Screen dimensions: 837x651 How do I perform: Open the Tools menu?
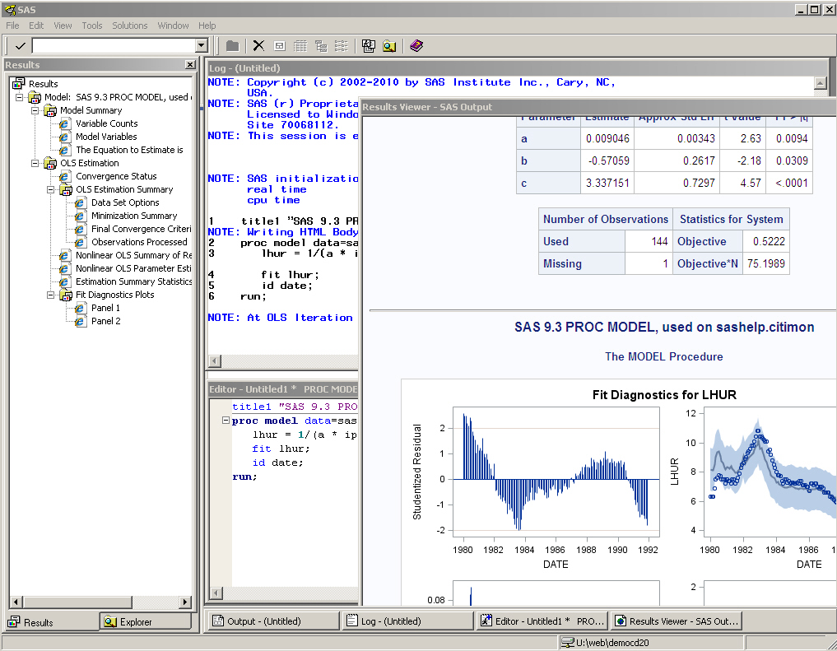[x=92, y=26]
